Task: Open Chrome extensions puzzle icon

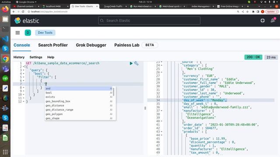Action: coord(253,12)
